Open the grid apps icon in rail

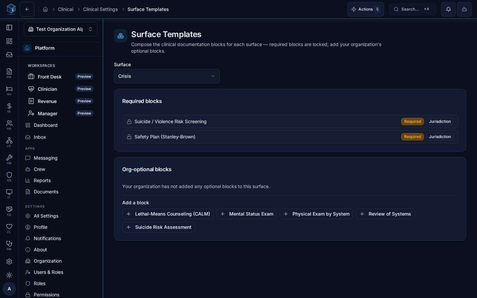coord(9,41)
